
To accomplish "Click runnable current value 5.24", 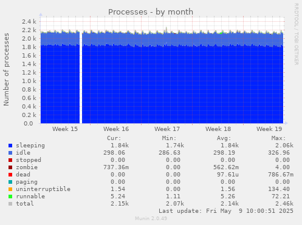I will click(118, 196).
